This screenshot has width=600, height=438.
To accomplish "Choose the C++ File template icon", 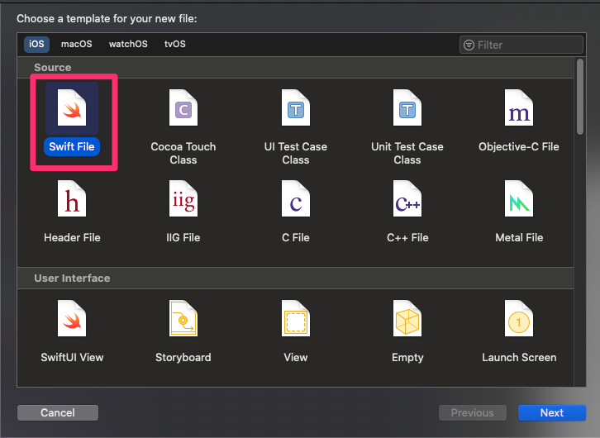I will [x=407, y=198].
